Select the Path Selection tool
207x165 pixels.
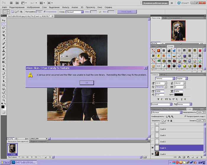[x=4, y=81]
